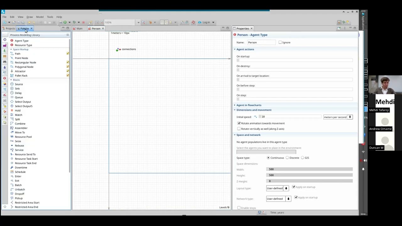Click the zoom magnifier icon beside 100%
Screen dimensions: 402x226
pos(143,22)
